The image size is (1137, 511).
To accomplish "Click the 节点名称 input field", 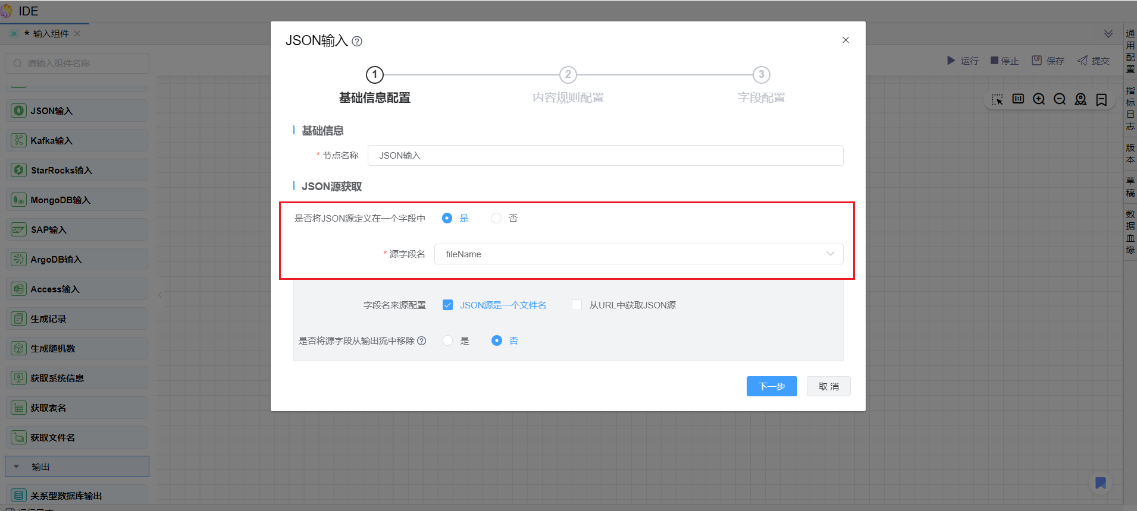I will click(605, 156).
